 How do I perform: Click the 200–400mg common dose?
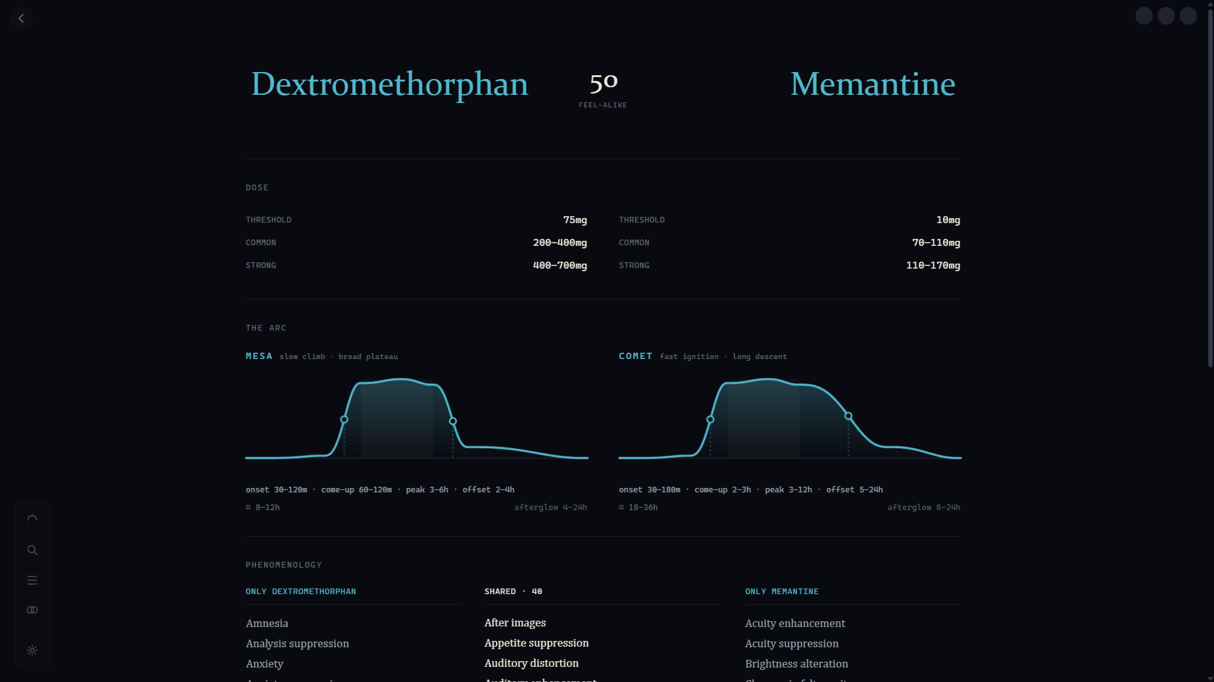[x=560, y=243]
